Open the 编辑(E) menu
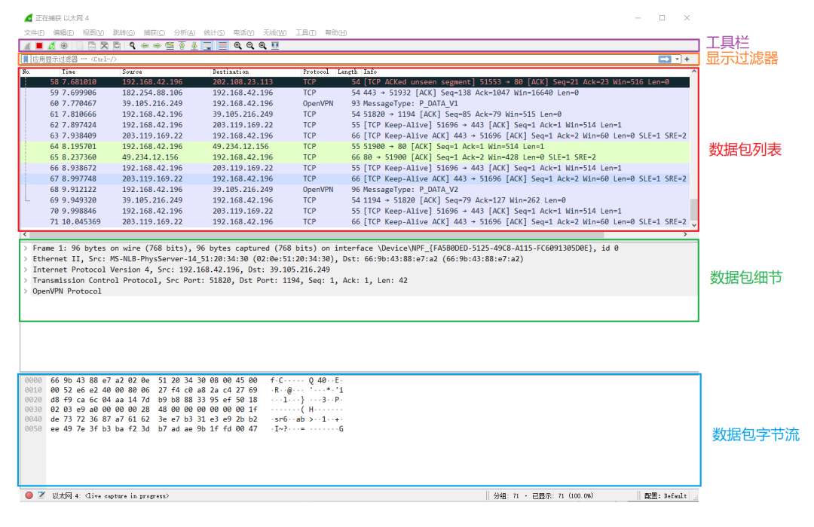Viewport: 814px width, 527px height. click(x=63, y=32)
